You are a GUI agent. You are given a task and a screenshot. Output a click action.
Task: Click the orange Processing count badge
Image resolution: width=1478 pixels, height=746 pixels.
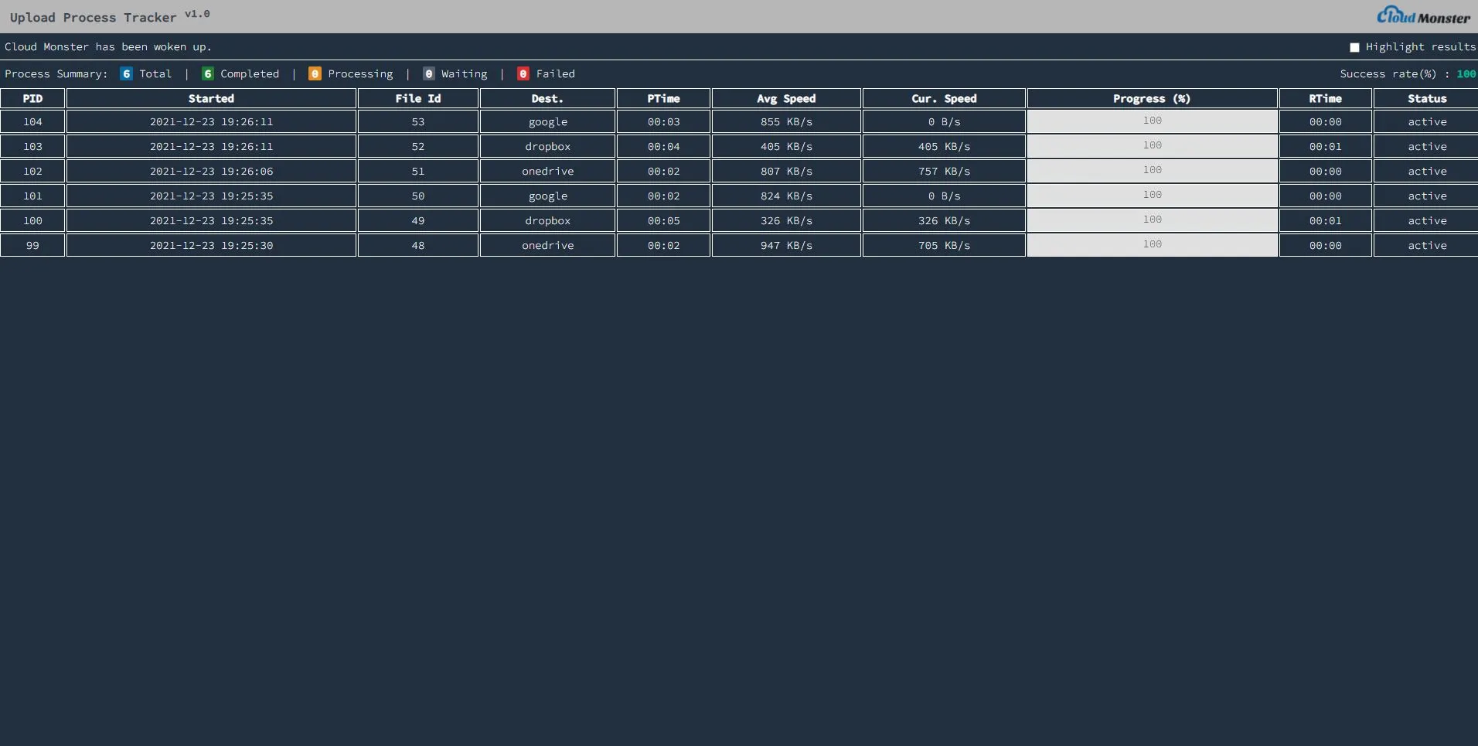pos(315,73)
